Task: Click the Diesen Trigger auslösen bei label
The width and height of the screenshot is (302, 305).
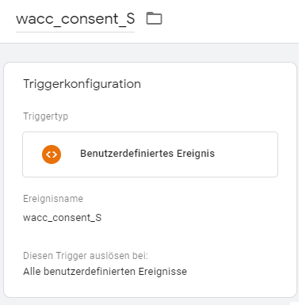Action: (x=86, y=256)
